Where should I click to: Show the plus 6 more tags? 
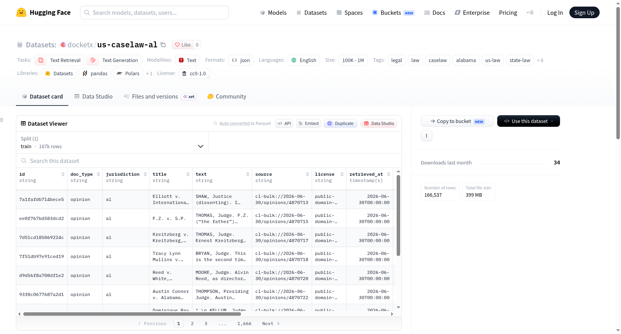tap(540, 60)
